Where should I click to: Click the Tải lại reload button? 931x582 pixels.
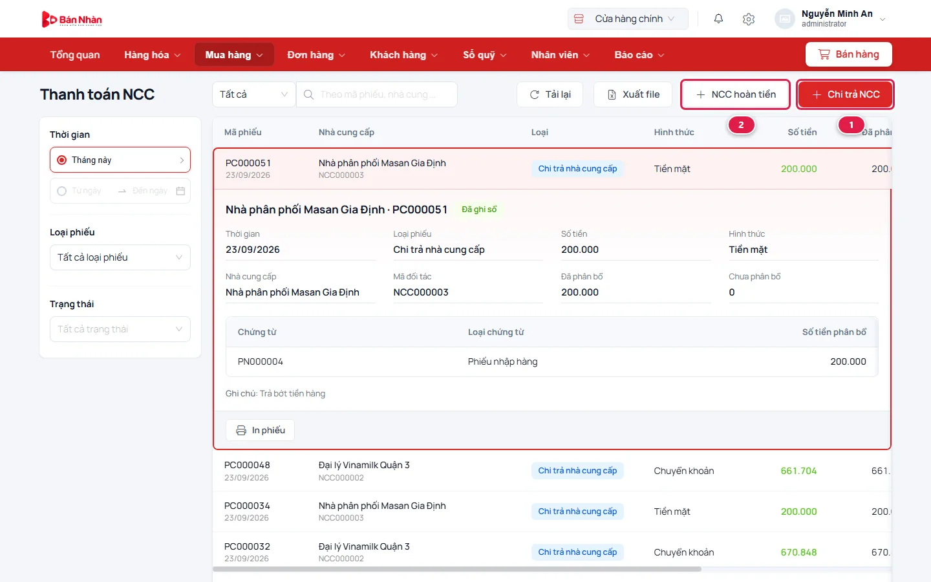pyautogui.click(x=550, y=94)
